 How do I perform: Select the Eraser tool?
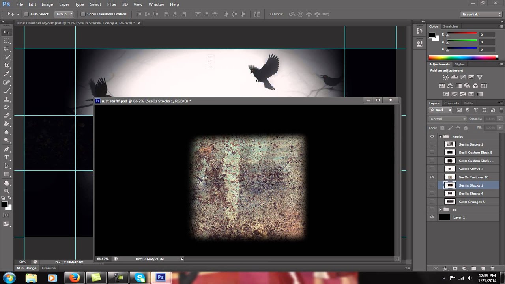coord(7,116)
